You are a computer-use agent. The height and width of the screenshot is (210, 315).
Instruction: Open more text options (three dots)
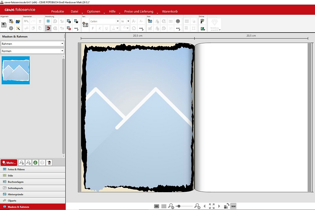tap(141, 28)
